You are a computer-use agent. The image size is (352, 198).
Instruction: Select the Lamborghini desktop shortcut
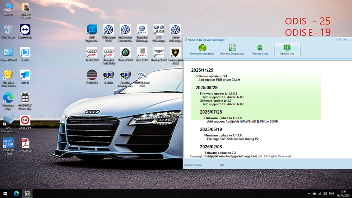tap(175, 55)
